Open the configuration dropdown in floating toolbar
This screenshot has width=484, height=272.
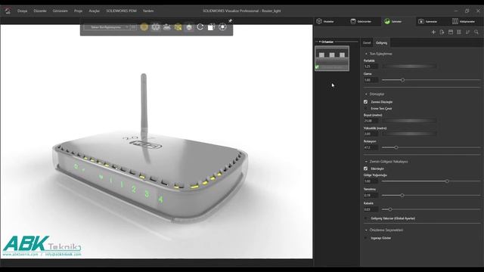[x=106, y=27]
